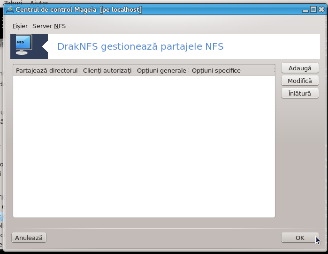Screen dimensions: 328x254
Task: Click the DrakNFS gestionează partajele NFS heading
Action: (x=140, y=46)
